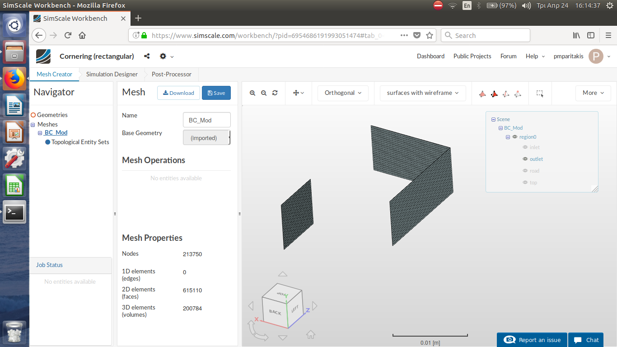Open Firefox bookmarks library icon
The image size is (617, 347).
click(x=576, y=35)
